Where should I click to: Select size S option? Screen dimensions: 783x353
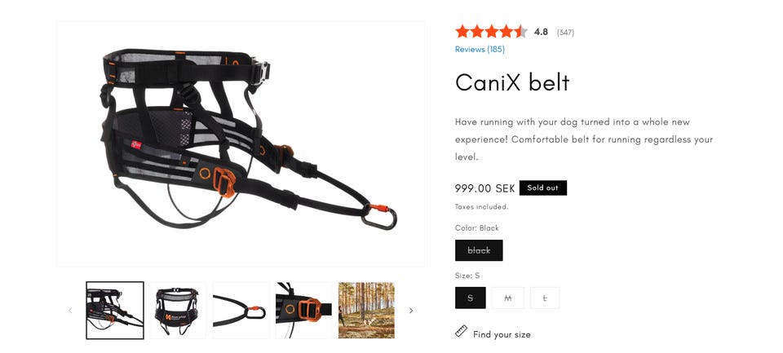coord(471,298)
